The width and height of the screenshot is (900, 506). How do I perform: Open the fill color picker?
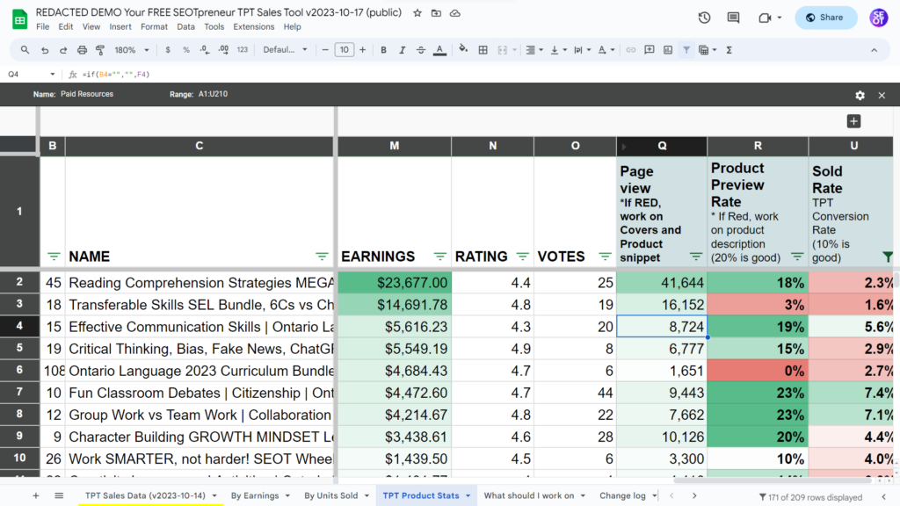coord(463,50)
